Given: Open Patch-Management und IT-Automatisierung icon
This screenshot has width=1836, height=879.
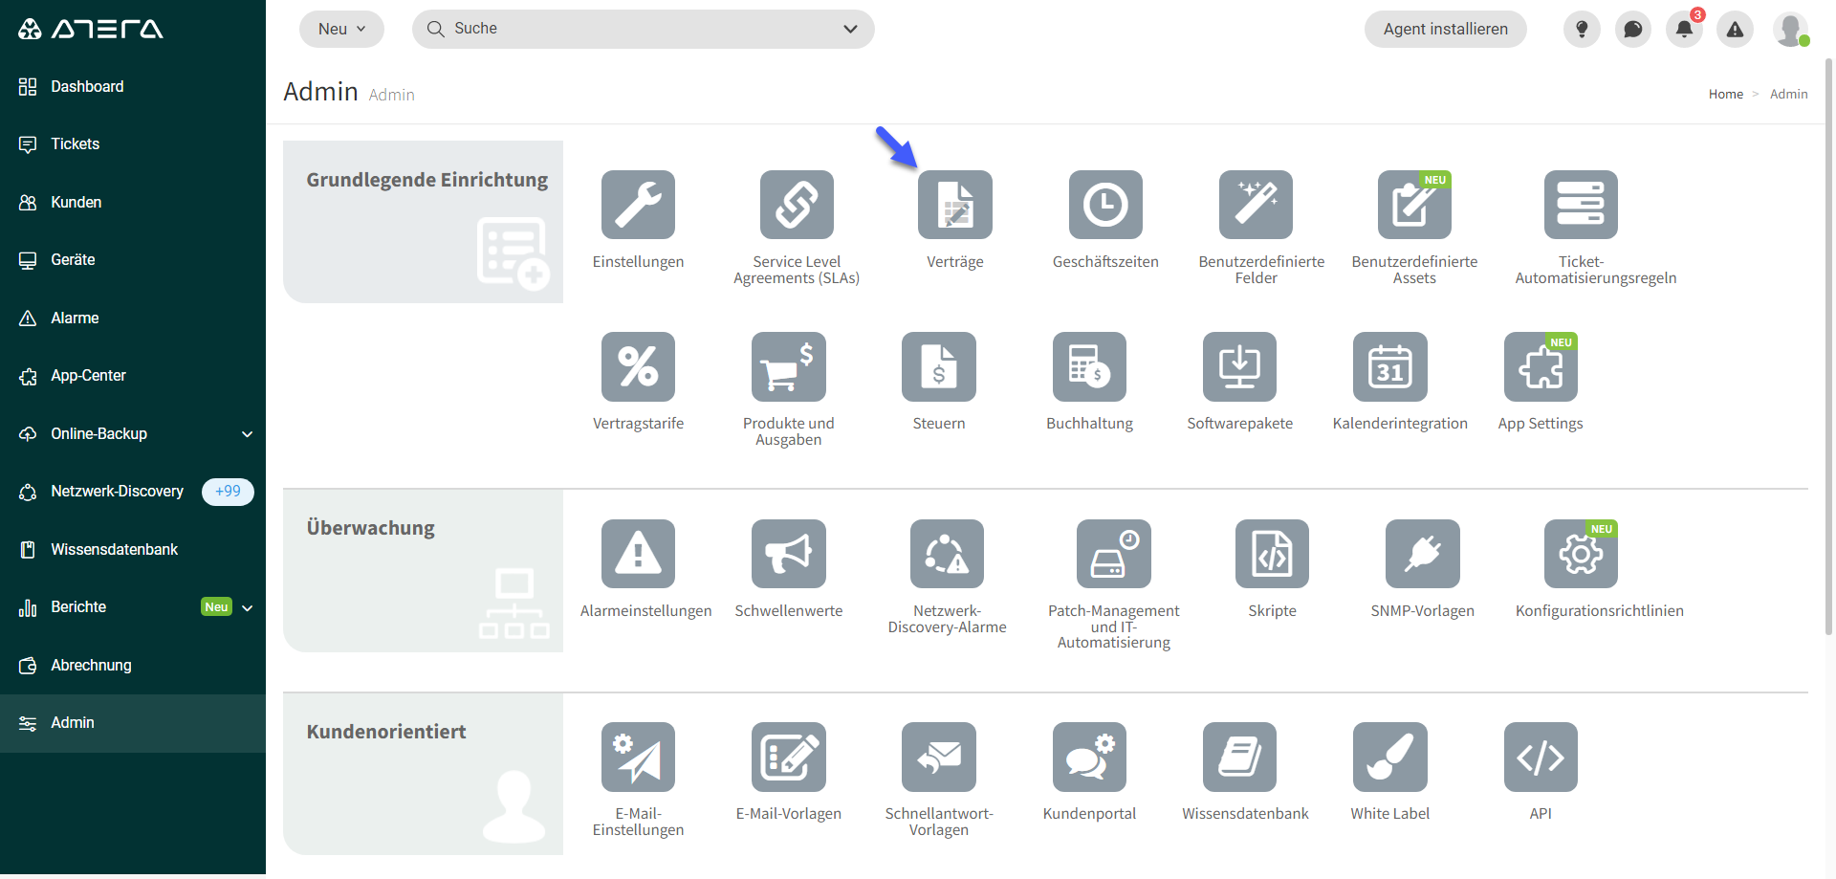Looking at the screenshot, I should tap(1114, 554).
